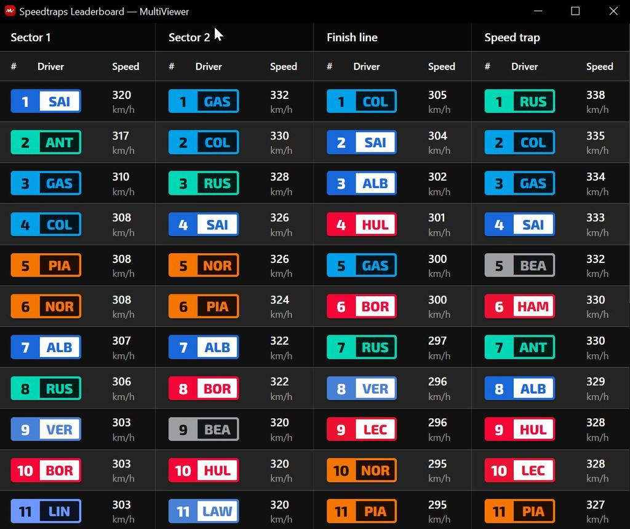Screen dimensions: 630x529
Task: Click the LEC badge ranked 10 in Speed trap
Action: [x=519, y=470]
